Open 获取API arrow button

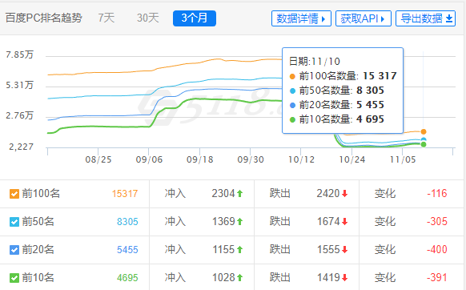click(383, 19)
